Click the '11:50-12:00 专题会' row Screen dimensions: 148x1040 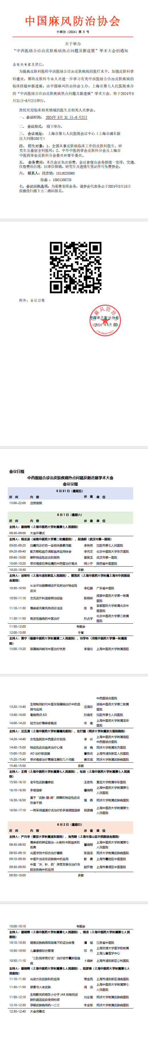(70, 626)
